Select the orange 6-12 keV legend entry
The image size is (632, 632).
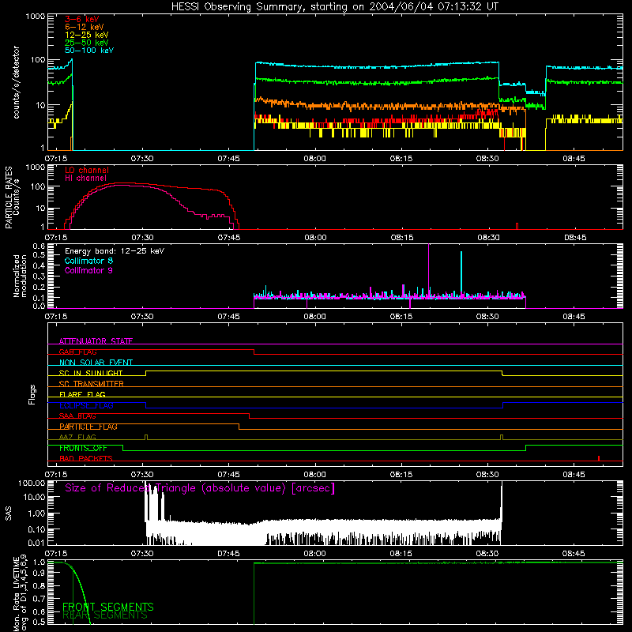85,27
